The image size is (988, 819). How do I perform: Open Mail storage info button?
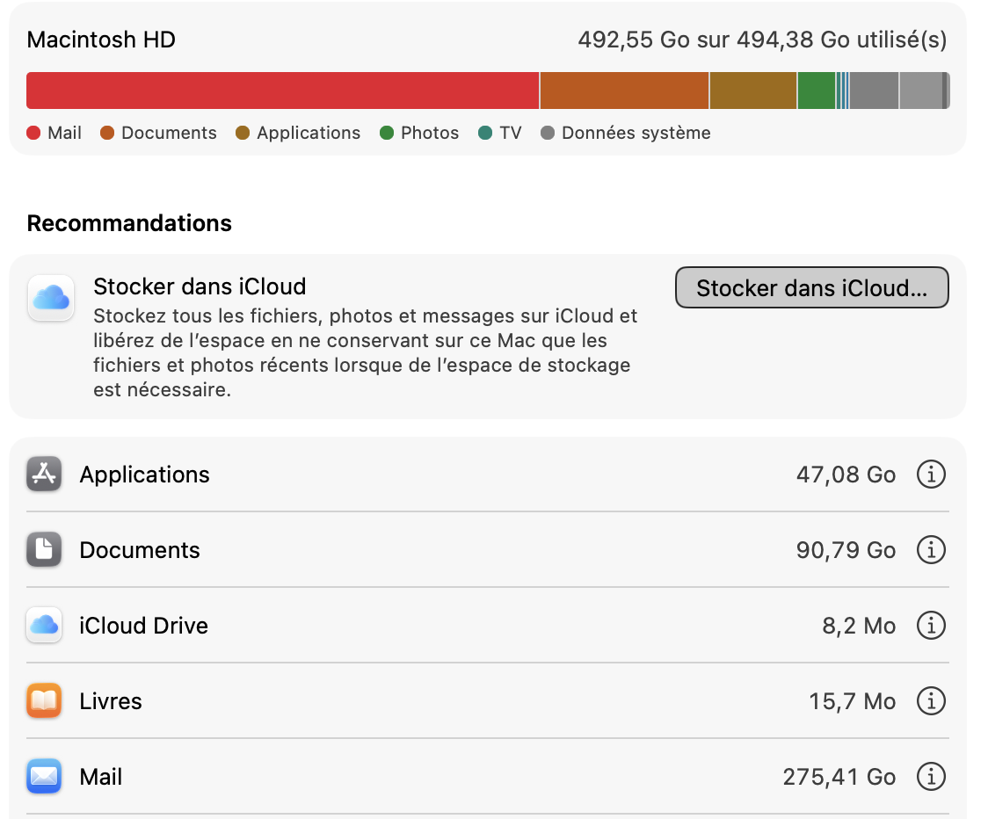[x=931, y=777]
